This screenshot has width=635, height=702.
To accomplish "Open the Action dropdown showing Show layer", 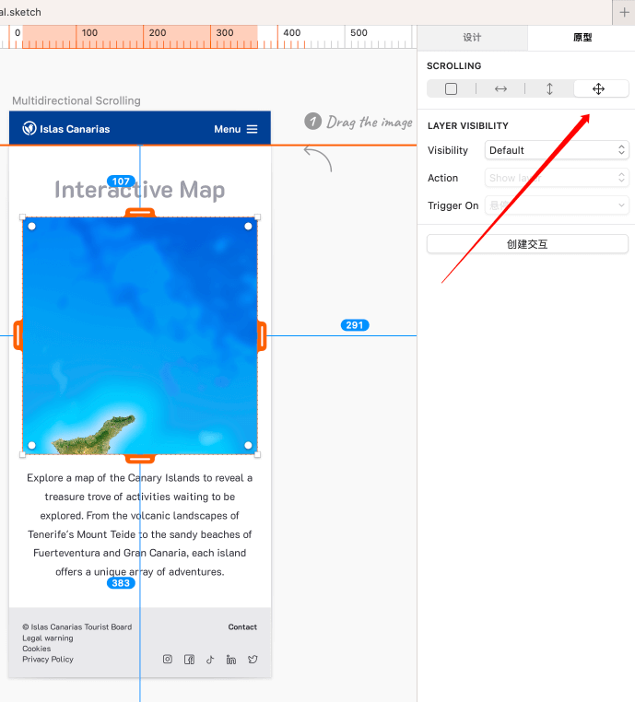I will point(557,178).
